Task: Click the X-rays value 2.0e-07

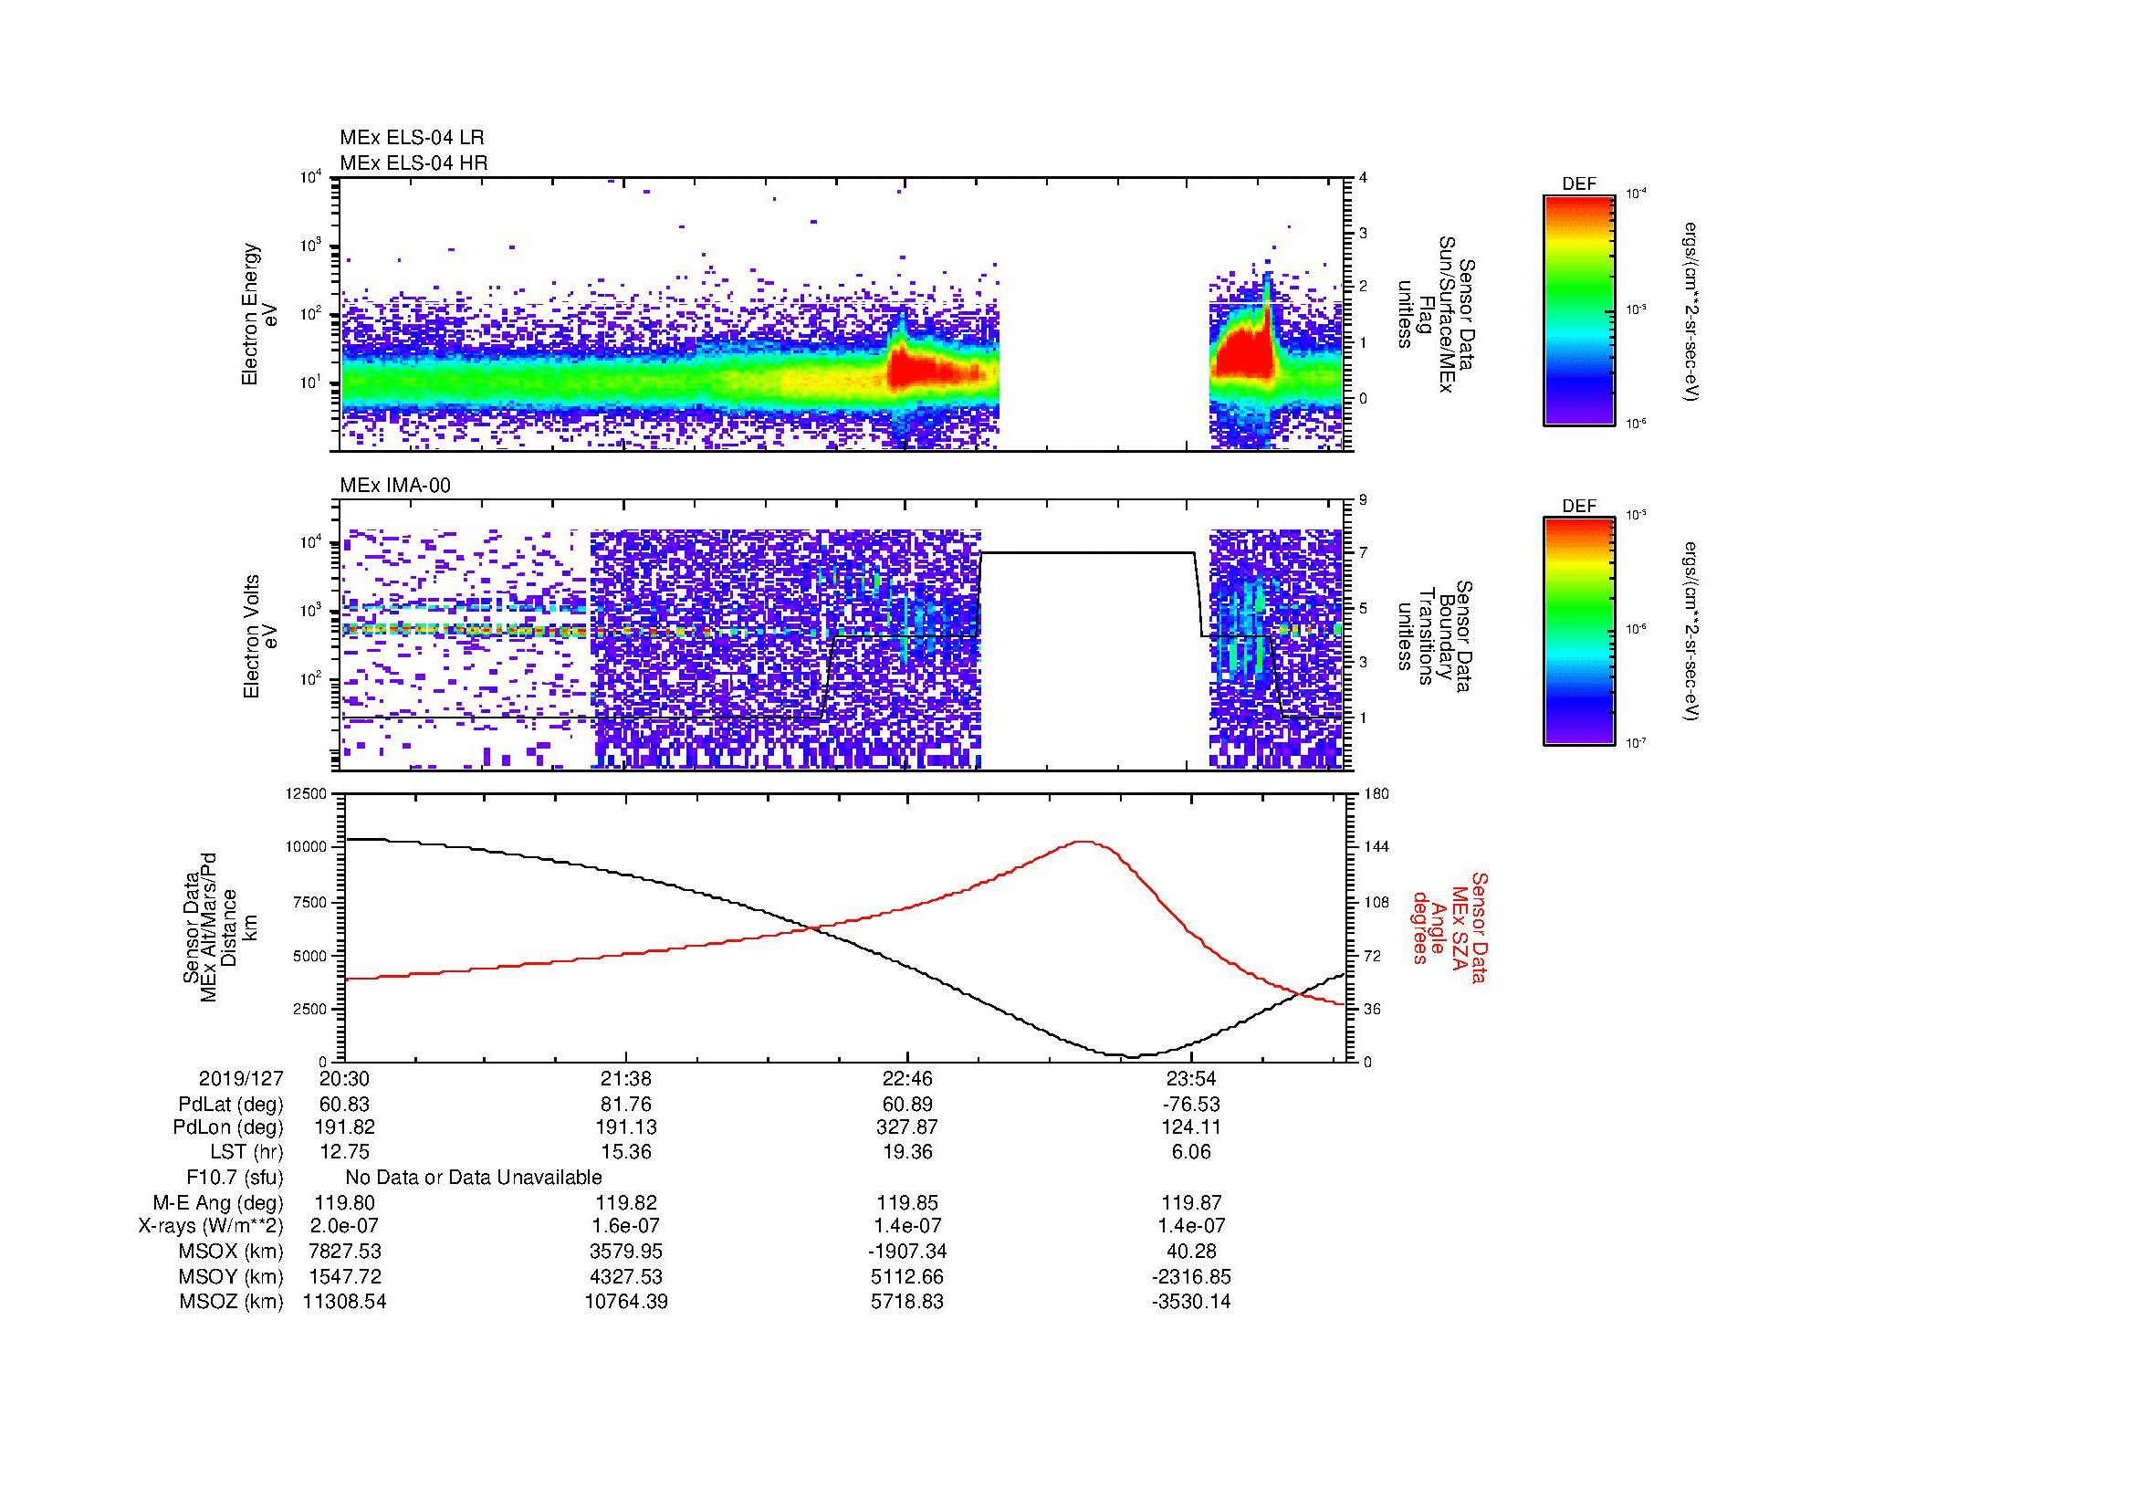Action: point(345,1227)
